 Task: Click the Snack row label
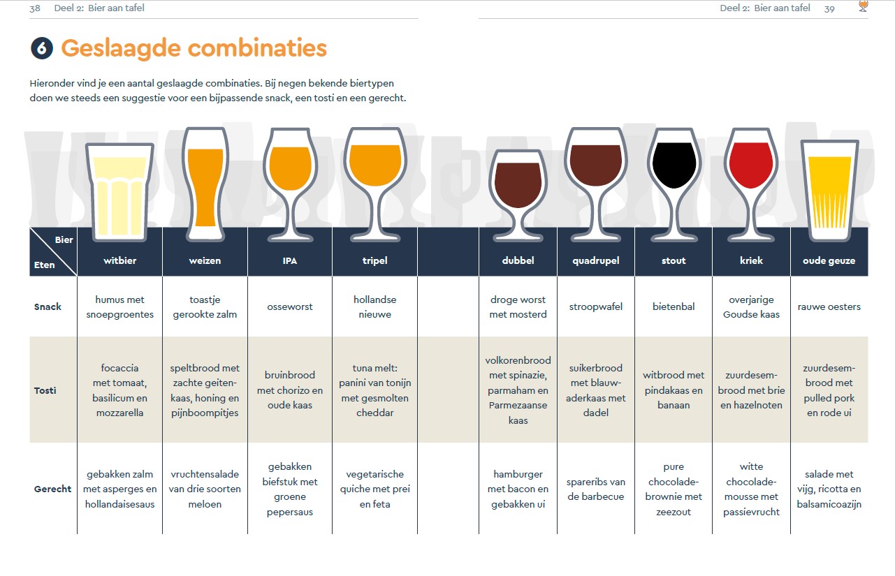(x=48, y=307)
